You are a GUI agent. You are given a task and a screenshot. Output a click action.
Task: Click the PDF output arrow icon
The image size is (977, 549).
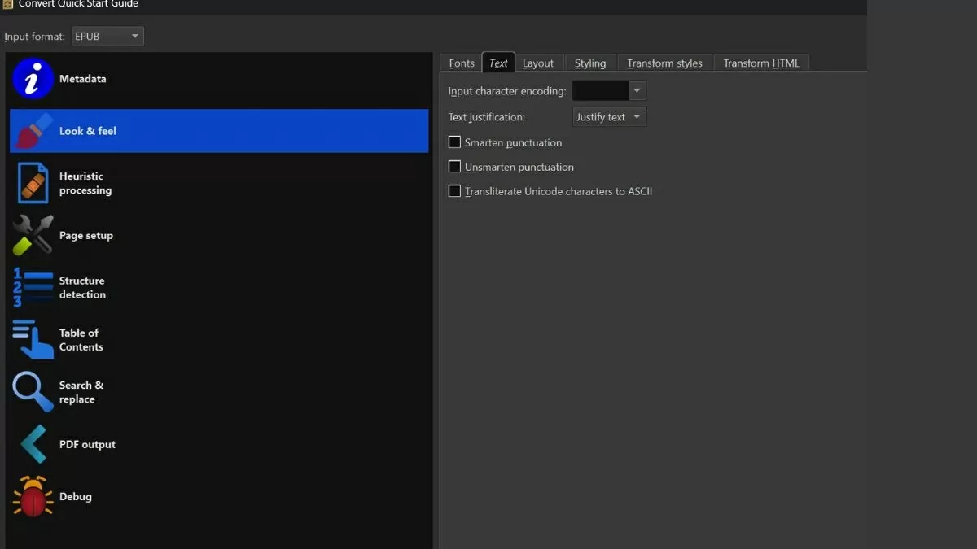33,445
